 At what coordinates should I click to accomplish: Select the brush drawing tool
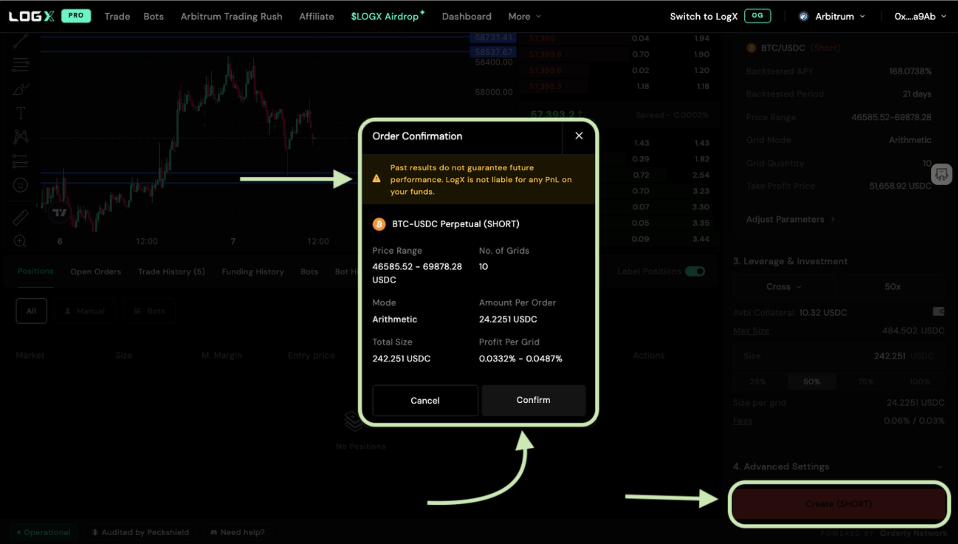coord(20,89)
